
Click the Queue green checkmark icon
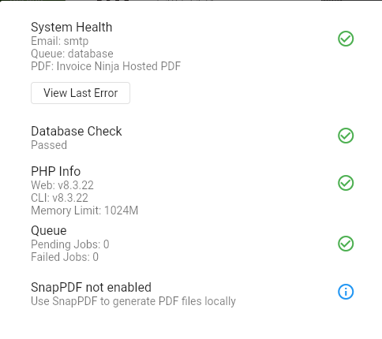(x=346, y=244)
